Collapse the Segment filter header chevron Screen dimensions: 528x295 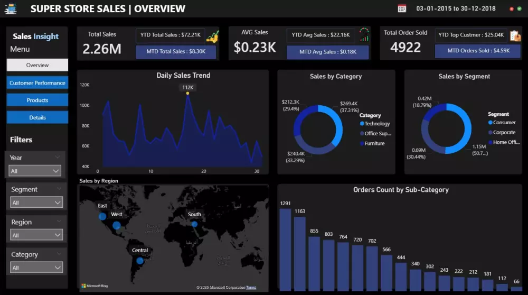[59, 188]
